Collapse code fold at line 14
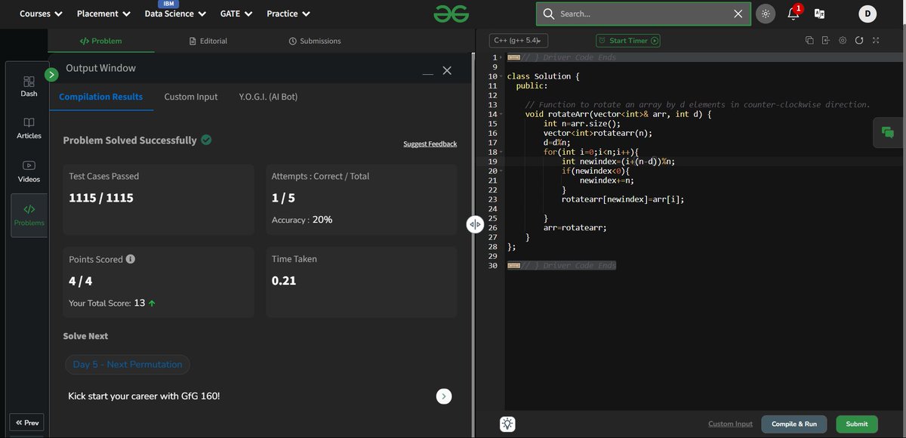The image size is (906, 438). coord(500,115)
